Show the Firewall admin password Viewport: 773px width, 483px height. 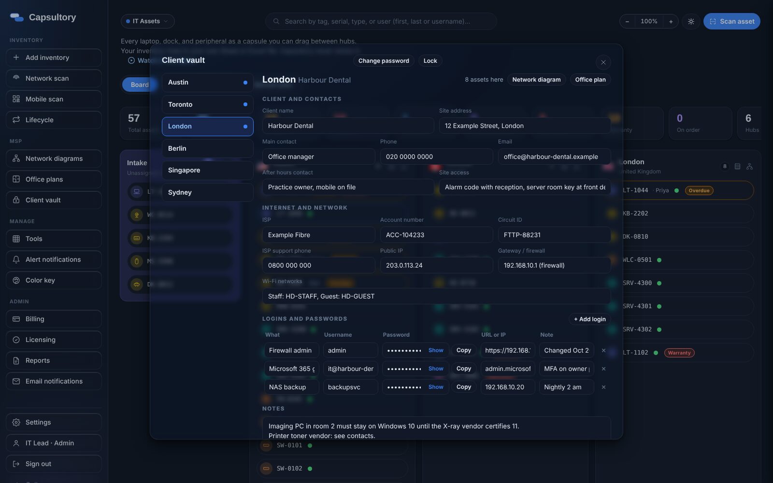tap(436, 350)
